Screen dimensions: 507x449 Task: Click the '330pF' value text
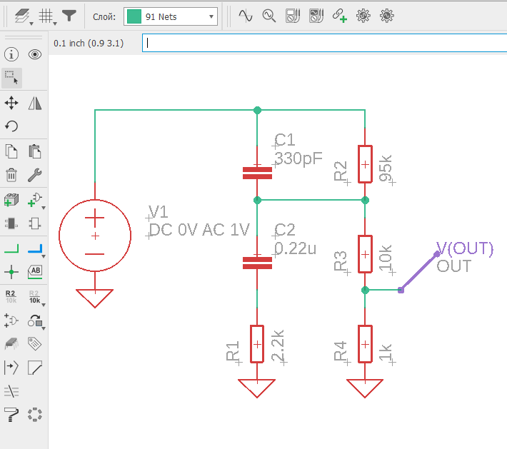tap(298, 158)
